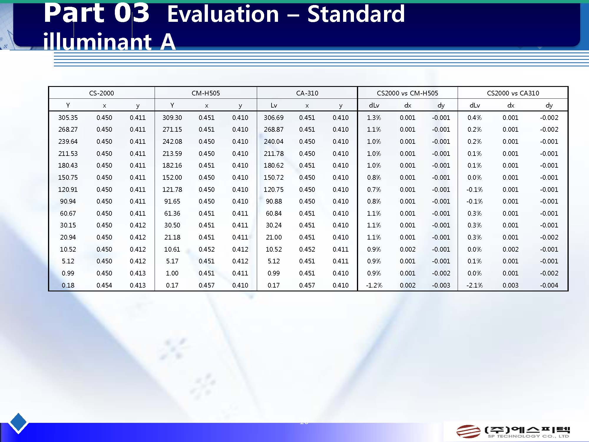The width and height of the screenshot is (589, 442).
Task: Click the 'Lv' subheader under CA-310
Action: pos(274,105)
